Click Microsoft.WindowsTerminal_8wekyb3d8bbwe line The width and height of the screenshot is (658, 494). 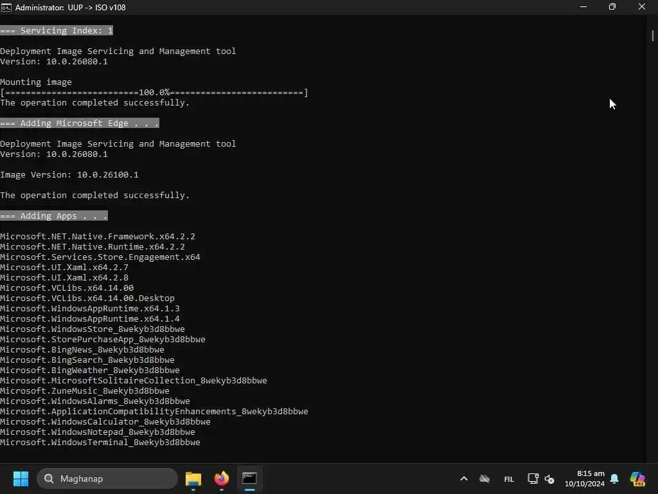pos(100,443)
